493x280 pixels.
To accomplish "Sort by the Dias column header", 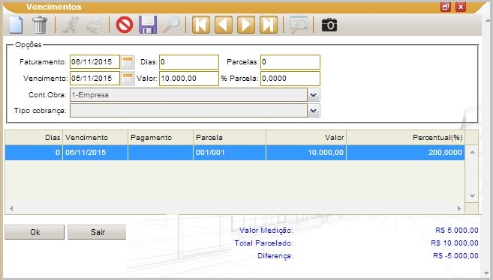I will (x=34, y=138).
